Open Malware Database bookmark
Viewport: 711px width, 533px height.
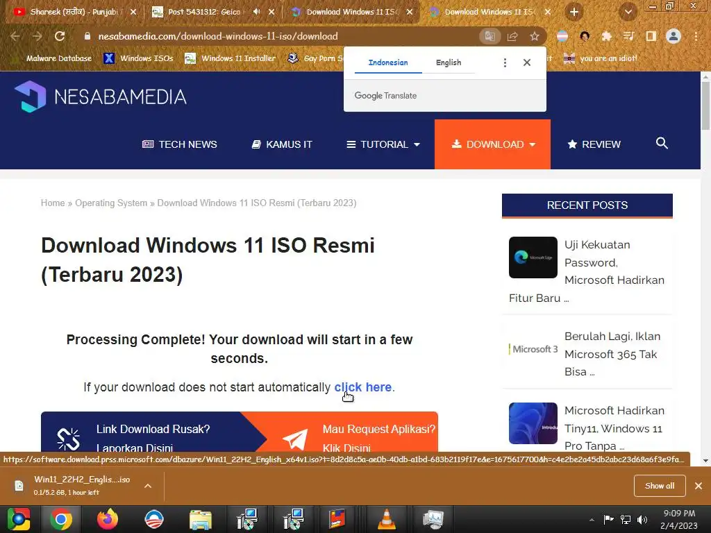coord(51,58)
